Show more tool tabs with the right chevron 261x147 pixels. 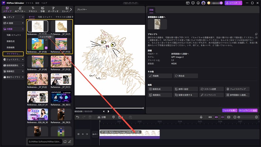(x=71, y=9)
